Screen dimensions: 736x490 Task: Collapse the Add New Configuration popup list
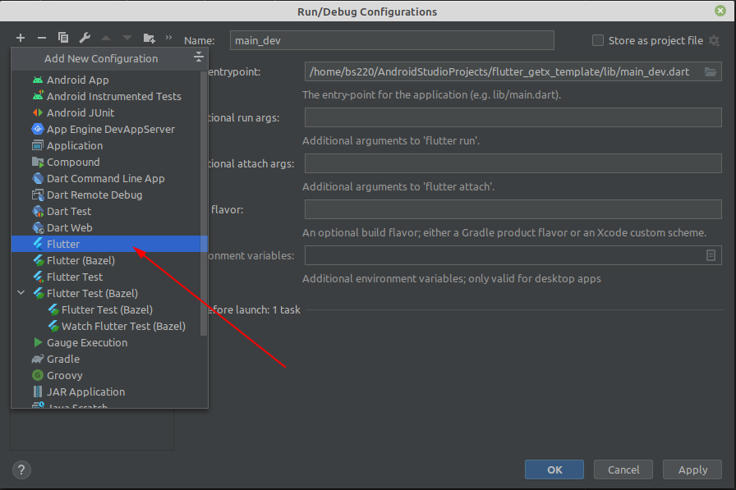tap(199, 57)
